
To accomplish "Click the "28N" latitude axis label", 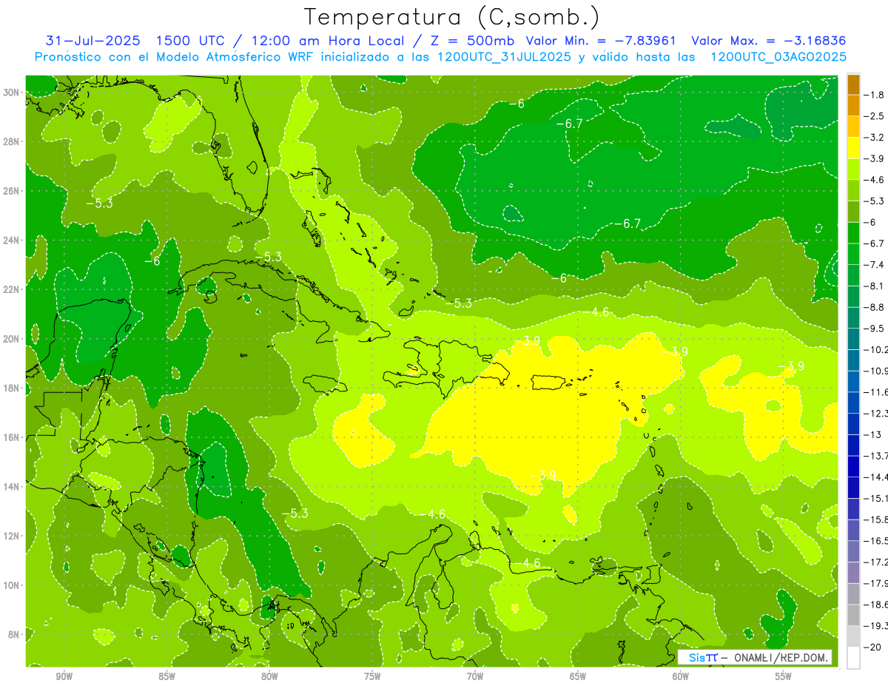I will 11,141.
